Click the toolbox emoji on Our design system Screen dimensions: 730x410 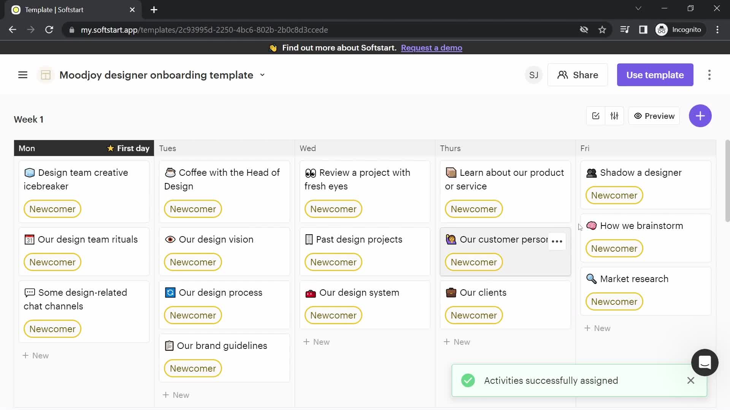310,293
